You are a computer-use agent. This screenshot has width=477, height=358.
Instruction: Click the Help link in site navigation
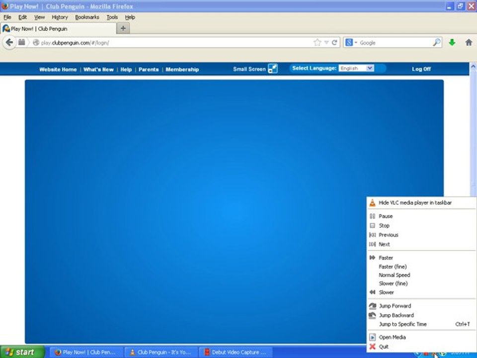[x=126, y=70]
